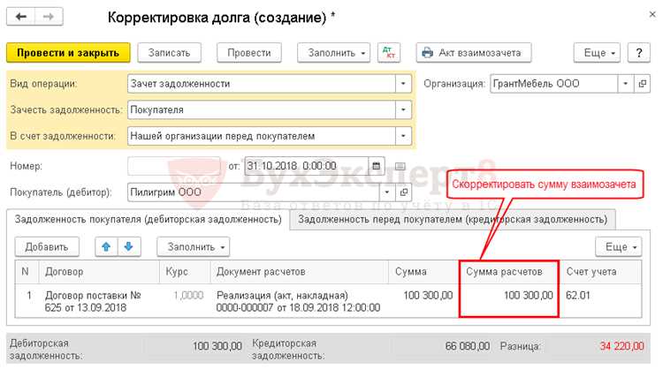Expand В счет задолженности dropdown arrow
This screenshot has width=663, height=369.
403,136
